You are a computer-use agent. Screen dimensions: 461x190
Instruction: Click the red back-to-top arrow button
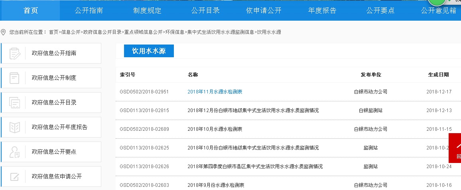click(x=456, y=147)
